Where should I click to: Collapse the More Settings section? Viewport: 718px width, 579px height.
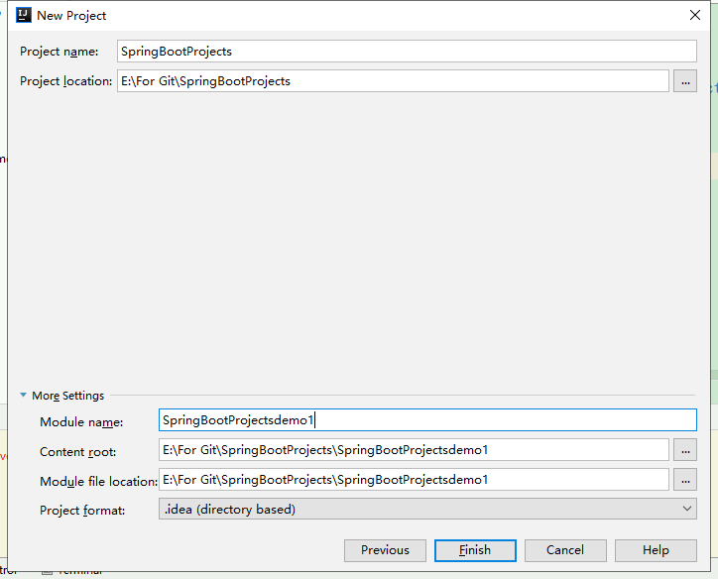pyautogui.click(x=24, y=395)
